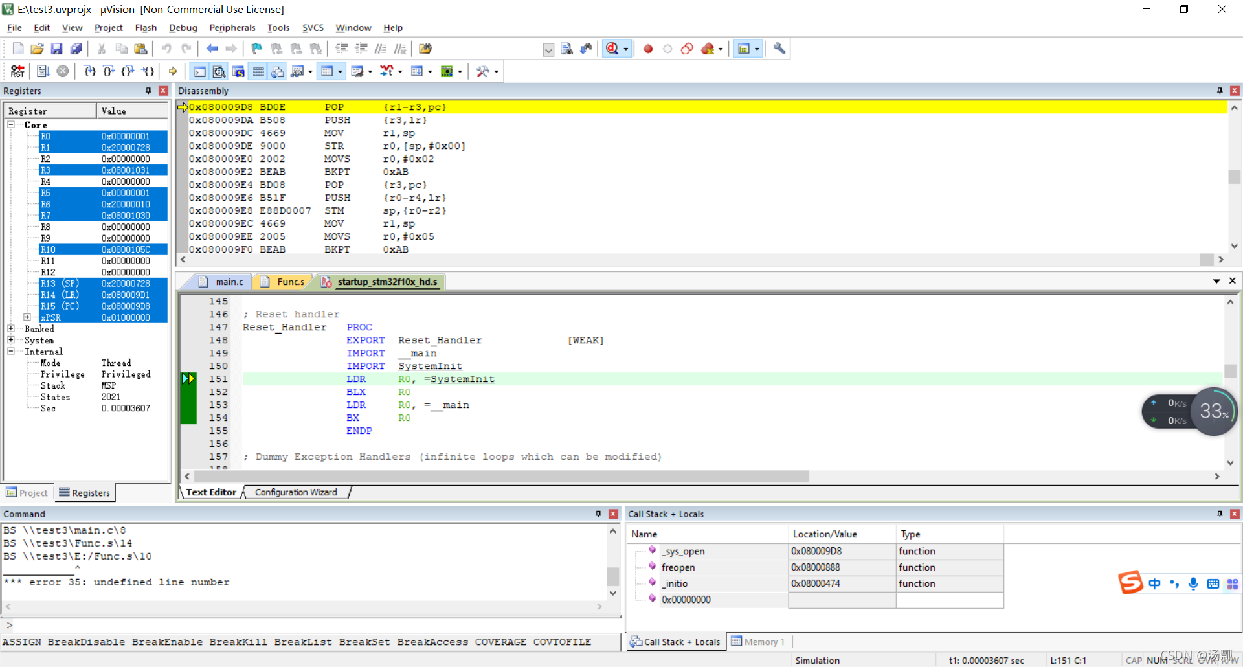Click the Indent selection icon
The image size is (1243, 667).
[342, 49]
